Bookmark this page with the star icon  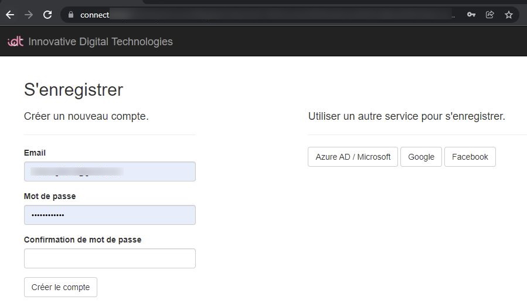pyautogui.click(x=508, y=15)
